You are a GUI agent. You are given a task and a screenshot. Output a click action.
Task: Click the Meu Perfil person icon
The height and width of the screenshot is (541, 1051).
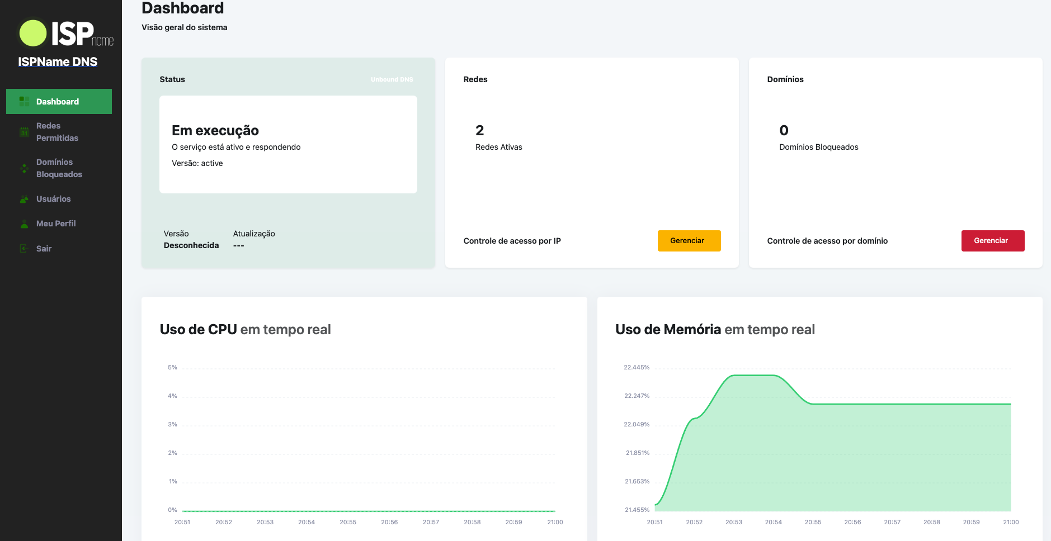tap(24, 223)
